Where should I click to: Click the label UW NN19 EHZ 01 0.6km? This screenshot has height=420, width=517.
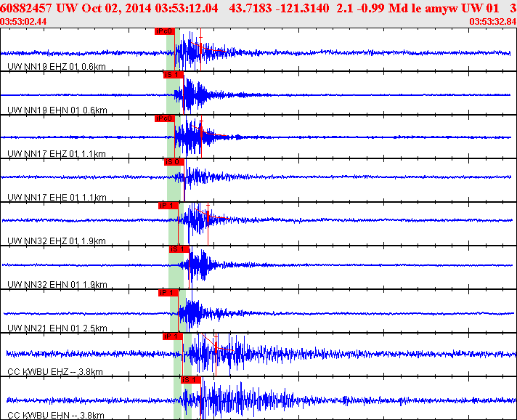[57, 67]
